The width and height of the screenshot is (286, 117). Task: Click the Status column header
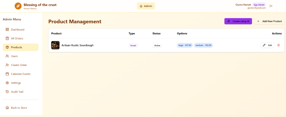click(x=156, y=34)
